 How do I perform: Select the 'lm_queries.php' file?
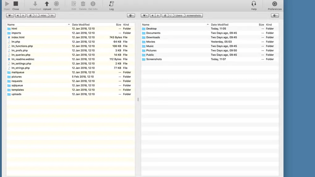[70, 55]
